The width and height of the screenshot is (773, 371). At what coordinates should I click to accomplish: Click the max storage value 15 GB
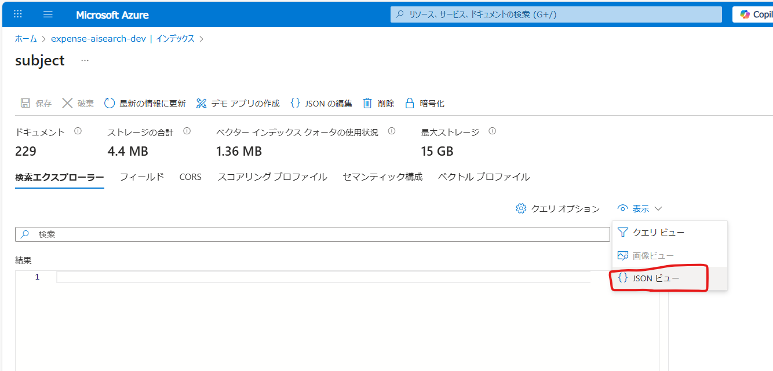pyautogui.click(x=437, y=152)
